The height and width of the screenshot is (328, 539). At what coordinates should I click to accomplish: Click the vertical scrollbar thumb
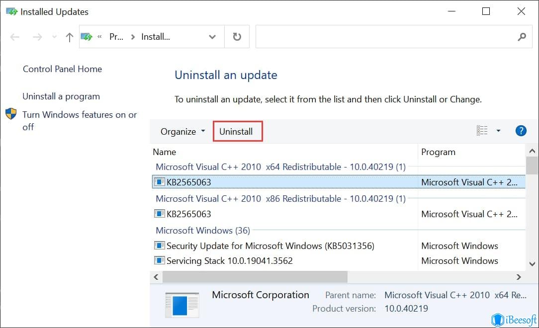pyautogui.click(x=532, y=165)
